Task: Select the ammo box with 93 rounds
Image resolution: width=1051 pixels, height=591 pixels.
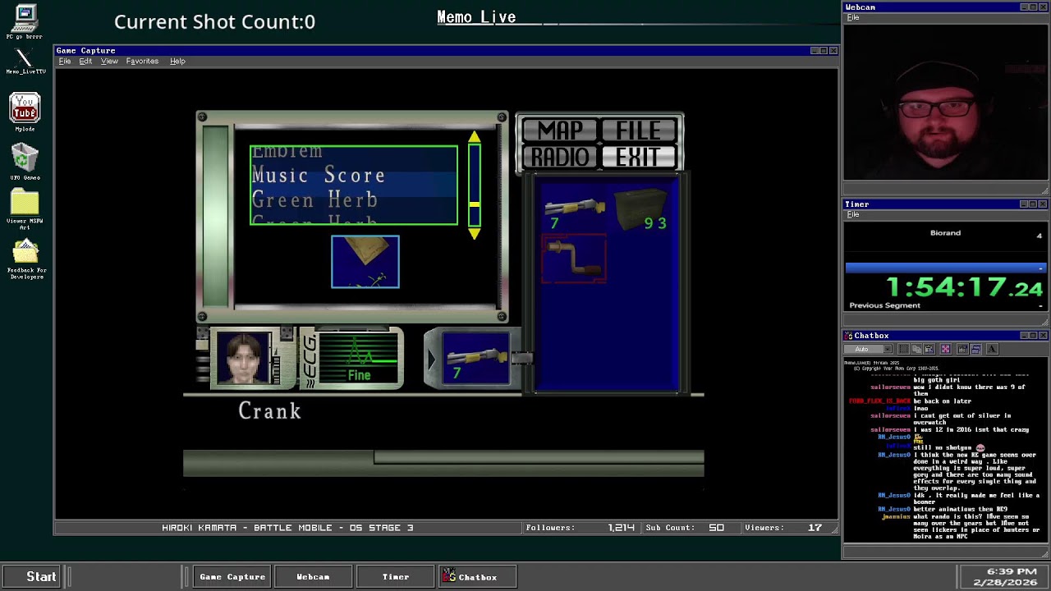Action: point(643,210)
